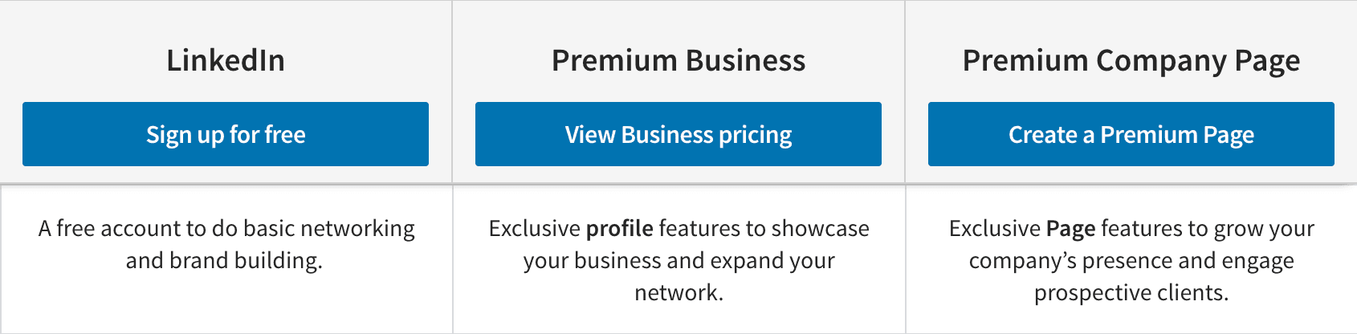Click the word 'network.' under Premium Business

678,292
